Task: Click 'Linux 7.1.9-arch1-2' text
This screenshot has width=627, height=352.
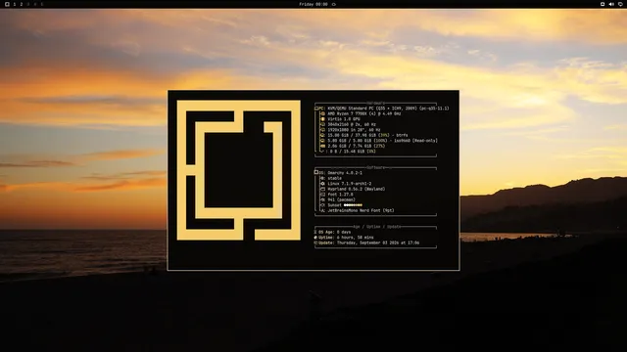Action: 350,184
